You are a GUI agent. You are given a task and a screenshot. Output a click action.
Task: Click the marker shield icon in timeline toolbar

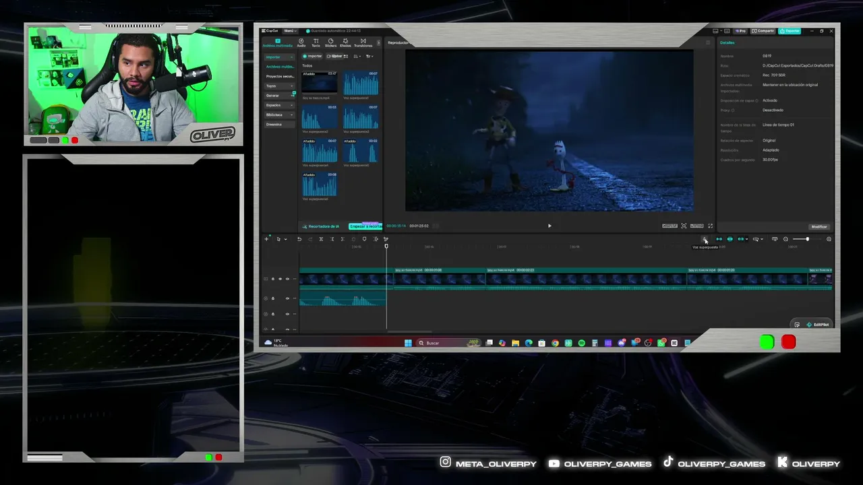click(365, 239)
